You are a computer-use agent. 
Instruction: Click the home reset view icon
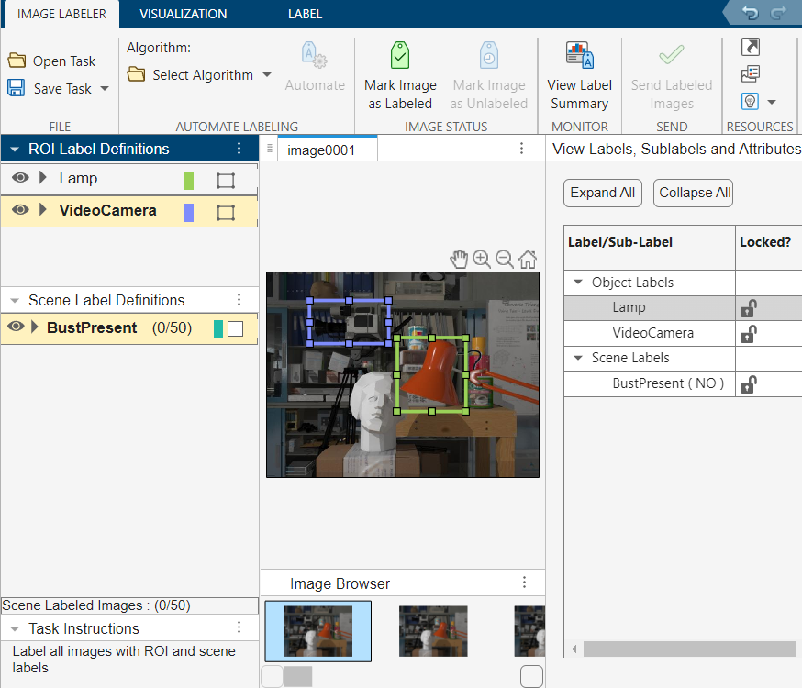(528, 260)
